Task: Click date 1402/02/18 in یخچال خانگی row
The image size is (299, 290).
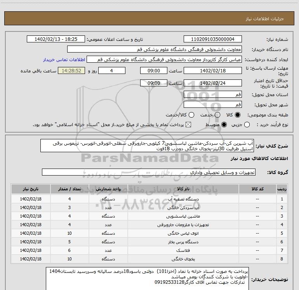Action: tap(31, 259)
